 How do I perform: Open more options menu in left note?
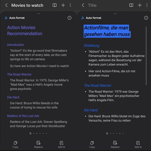coord(70,5)
